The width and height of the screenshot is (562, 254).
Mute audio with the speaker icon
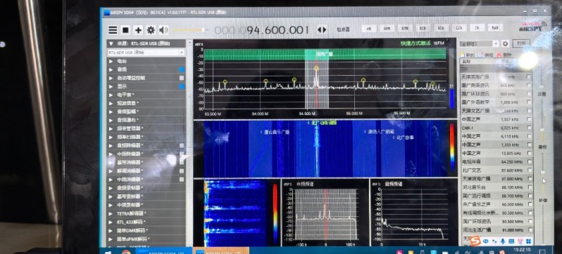coord(163,30)
